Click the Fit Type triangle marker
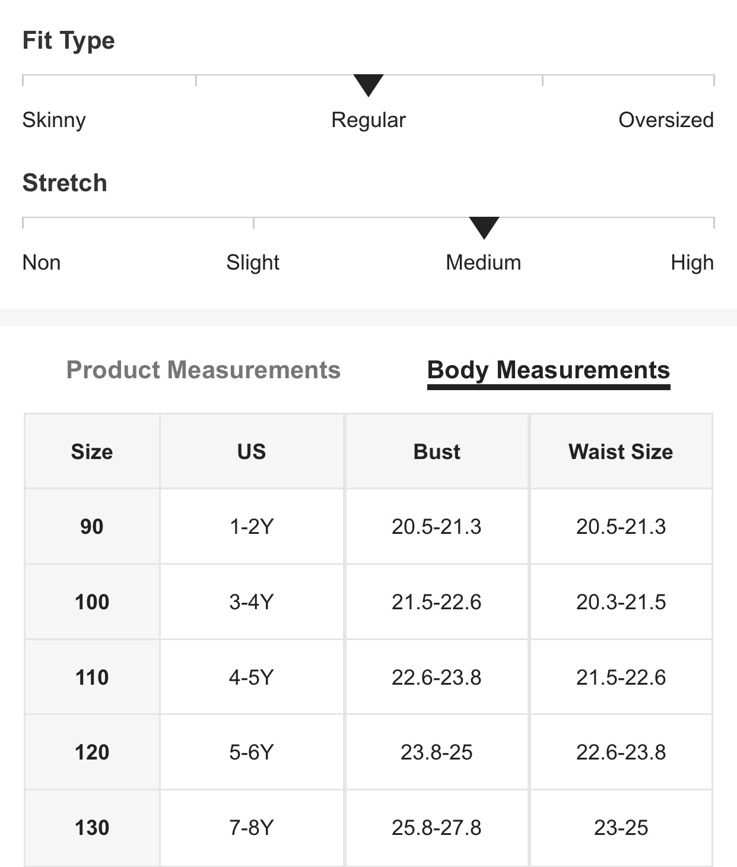 click(x=368, y=84)
